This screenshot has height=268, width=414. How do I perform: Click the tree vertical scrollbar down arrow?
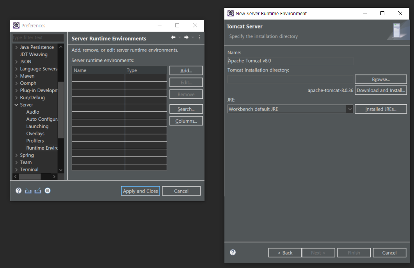(61, 170)
